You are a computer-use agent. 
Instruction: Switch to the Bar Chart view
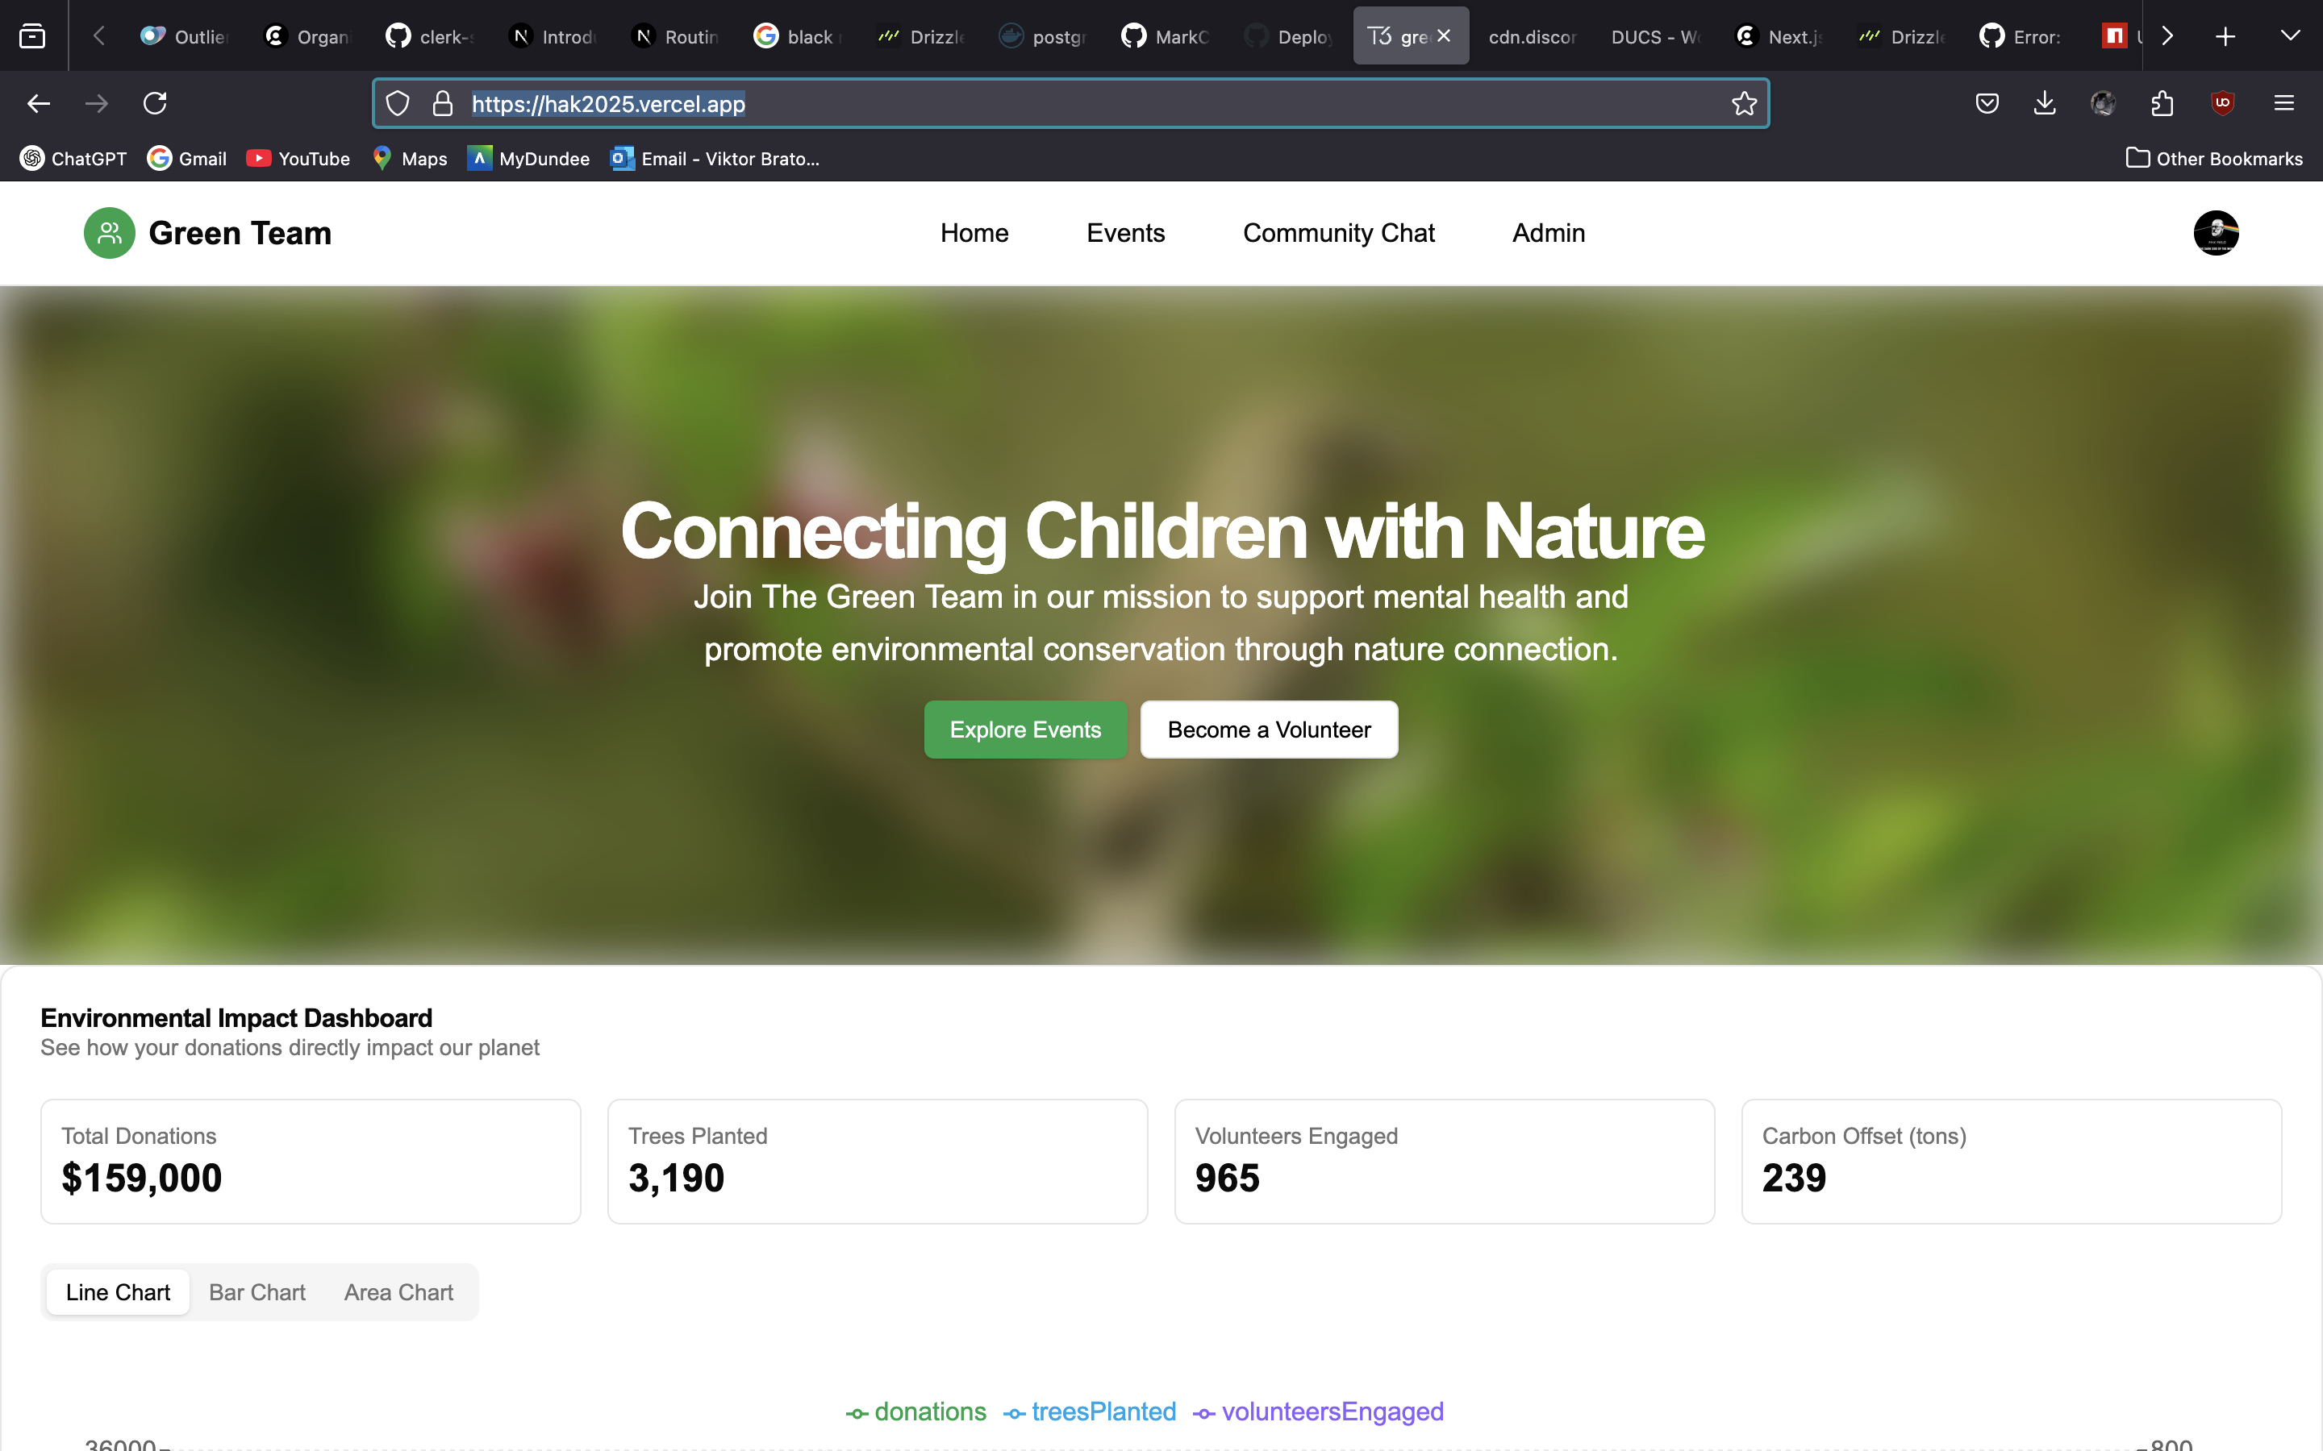click(x=257, y=1293)
